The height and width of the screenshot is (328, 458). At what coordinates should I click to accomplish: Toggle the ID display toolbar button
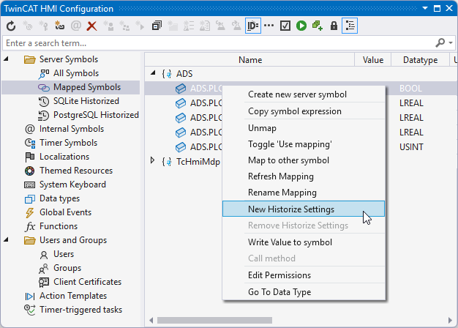pyautogui.click(x=253, y=26)
